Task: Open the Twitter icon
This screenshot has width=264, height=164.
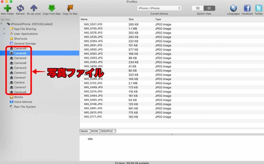Action: point(258,8)
